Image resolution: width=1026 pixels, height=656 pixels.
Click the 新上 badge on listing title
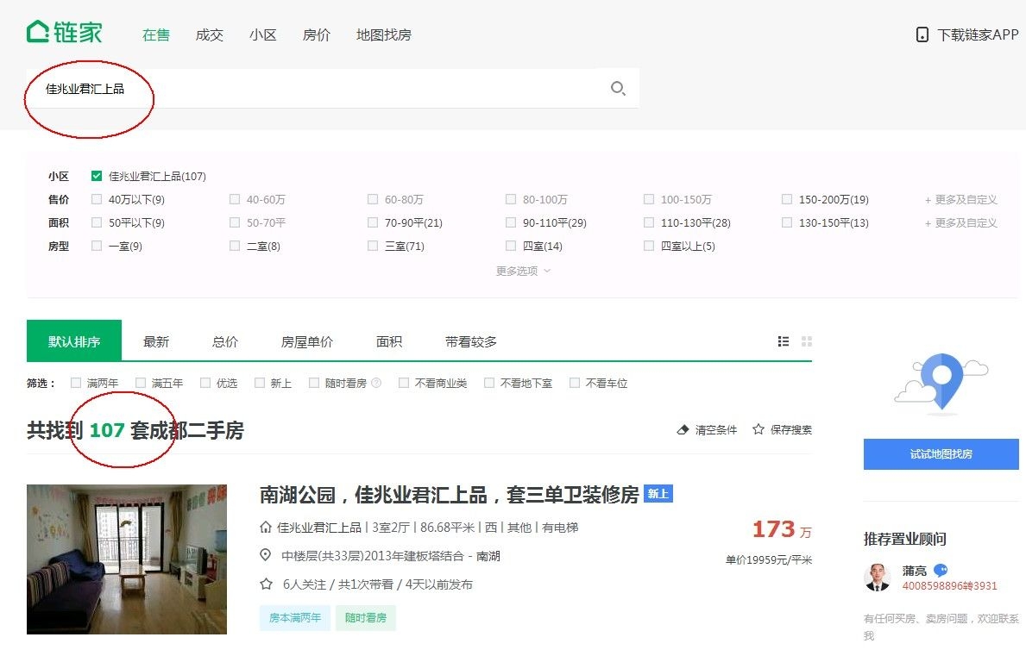(658, 494)
